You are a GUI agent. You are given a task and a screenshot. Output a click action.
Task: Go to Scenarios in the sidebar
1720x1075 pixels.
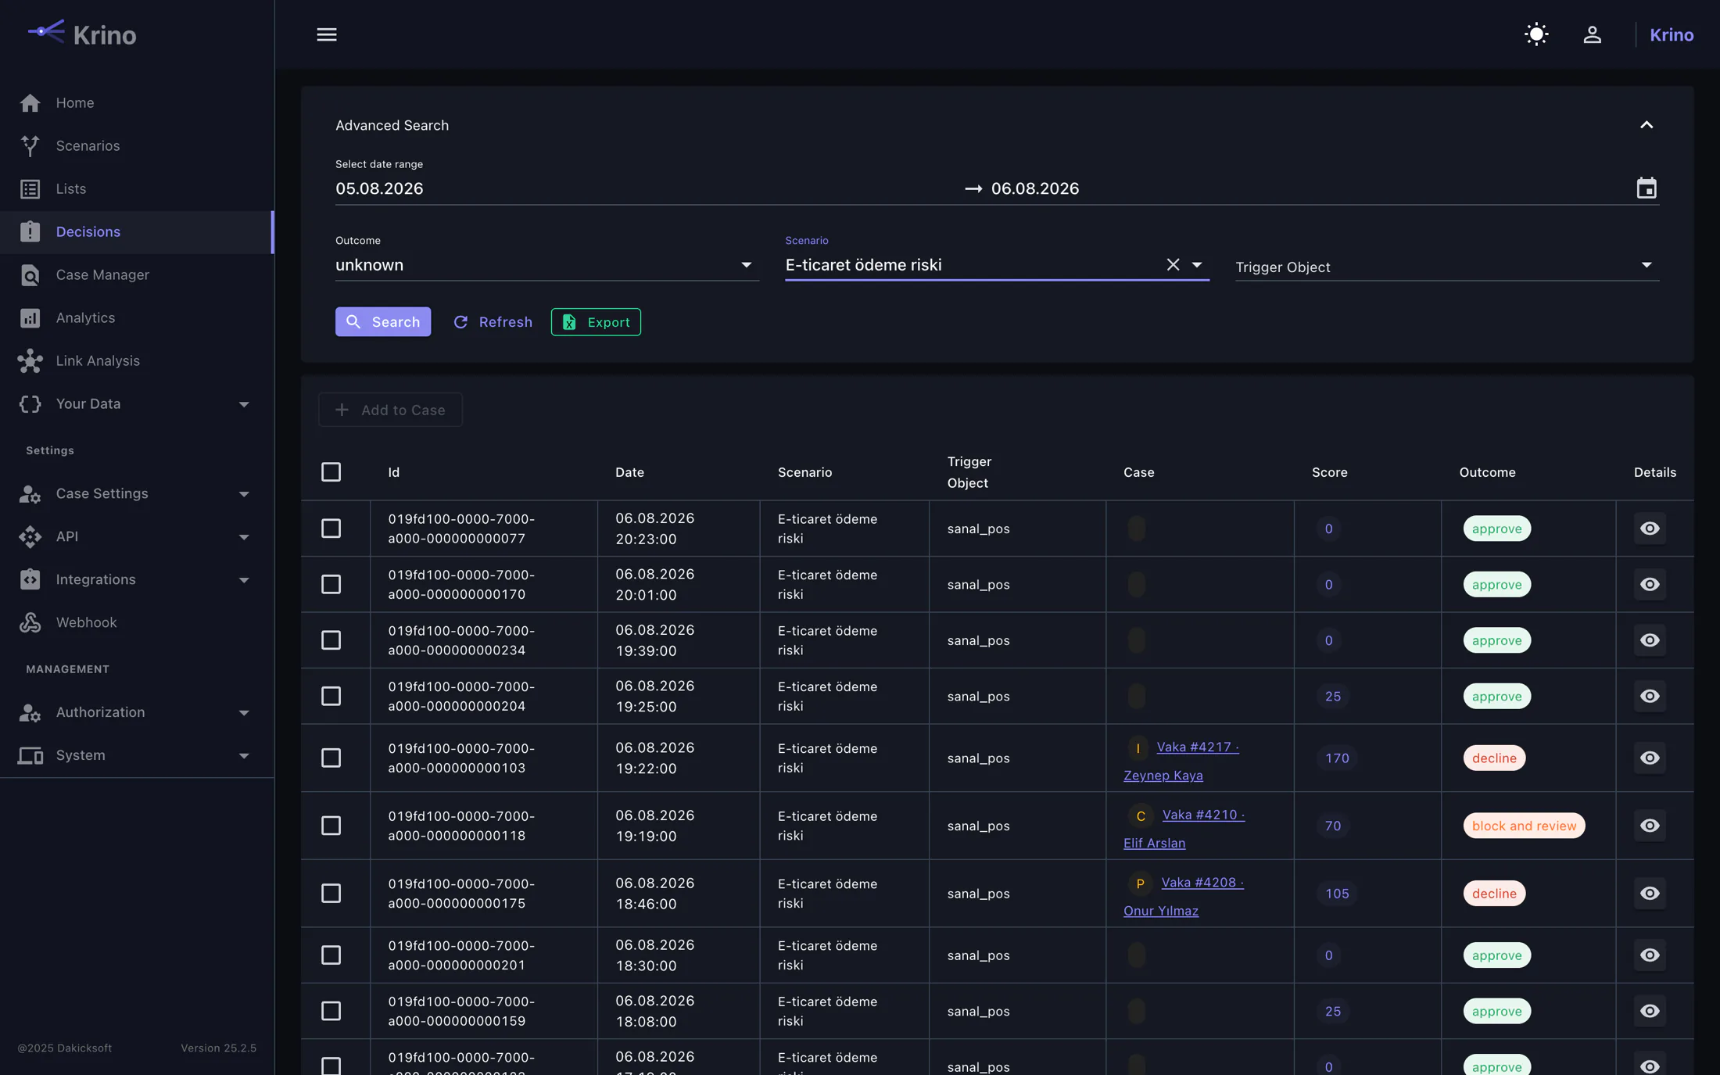pyautogui.click(x=137, y=145)
